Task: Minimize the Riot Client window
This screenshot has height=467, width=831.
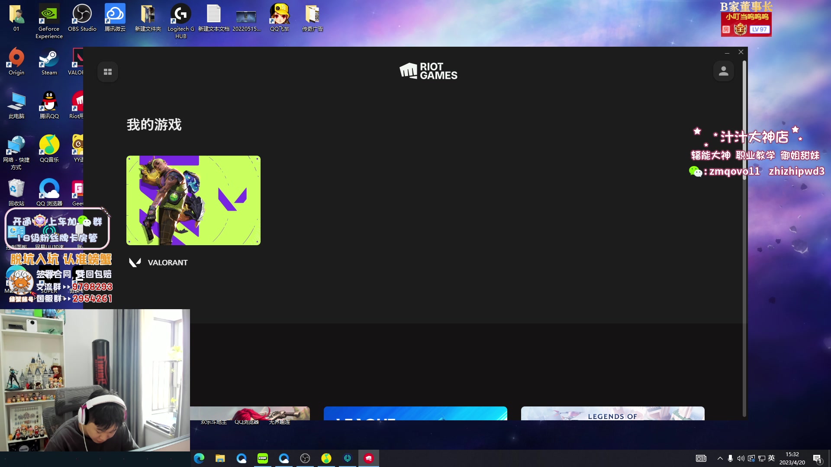Action: coord(727,52)
